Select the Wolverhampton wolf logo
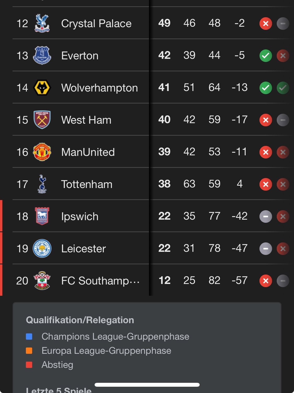Viewport: 294px width, 393px height. pos(42,88)
